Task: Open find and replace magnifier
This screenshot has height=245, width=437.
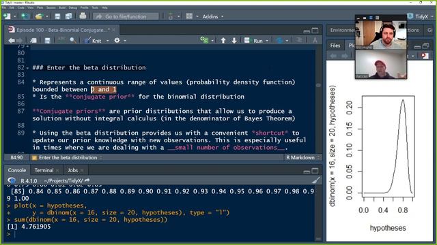Action: [73, 41]
